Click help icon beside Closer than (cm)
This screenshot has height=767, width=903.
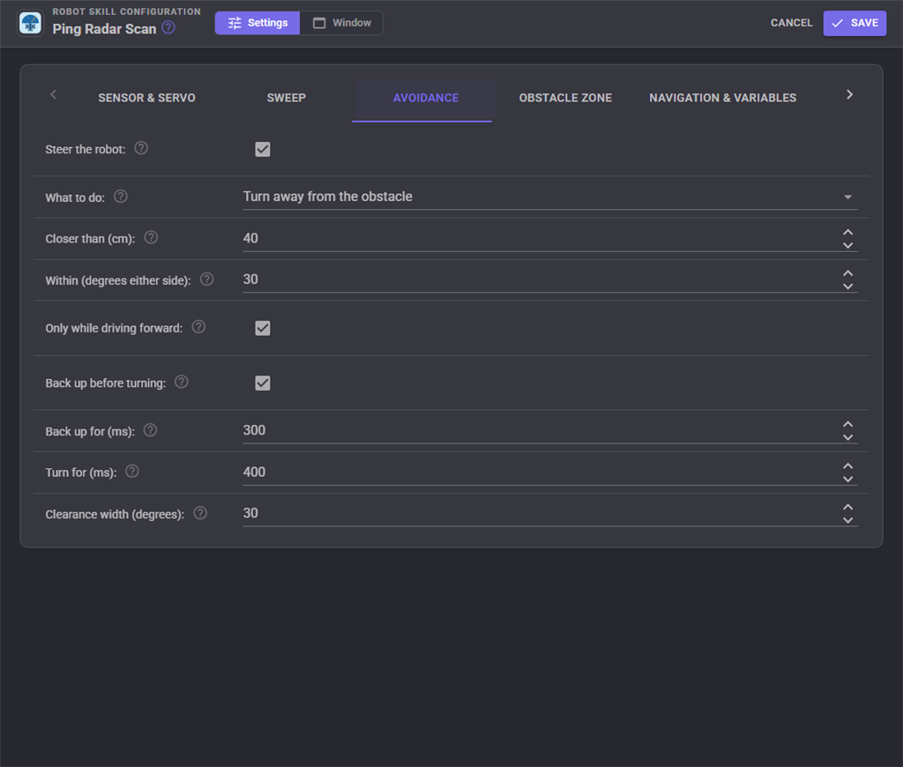pos(151,237)
